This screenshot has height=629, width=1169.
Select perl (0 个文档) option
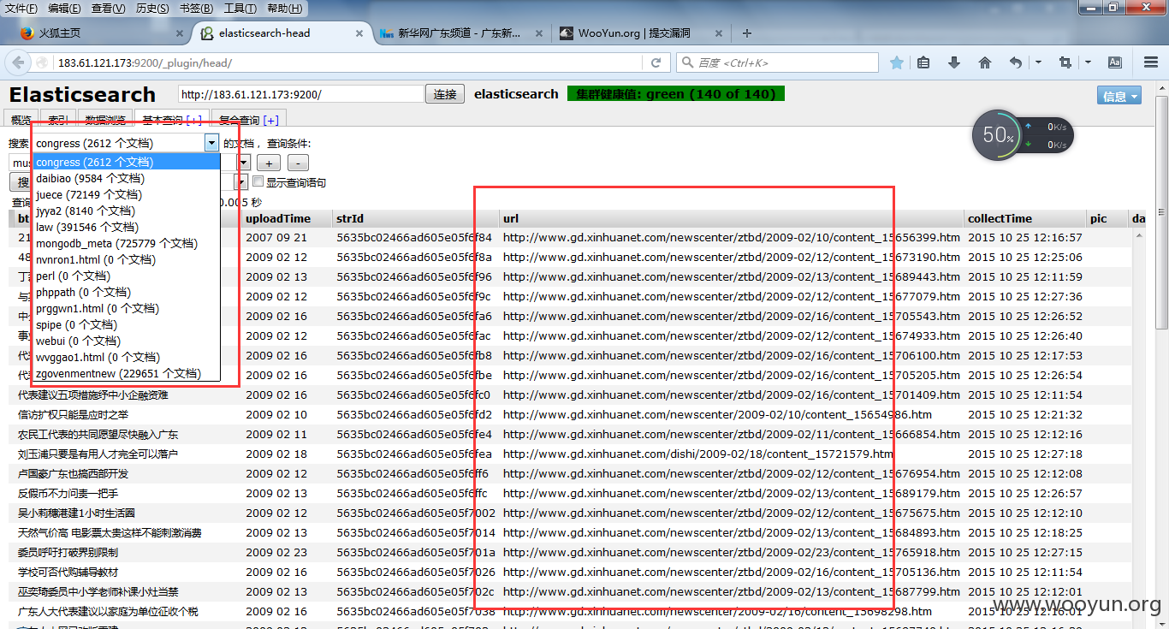[126, 276]
